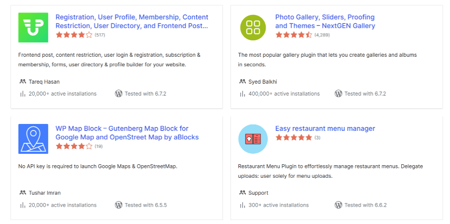Click the author icon beside Tareq Hasan
The width and height of the screenshot is (450, 224).
(x=23, y=82)
